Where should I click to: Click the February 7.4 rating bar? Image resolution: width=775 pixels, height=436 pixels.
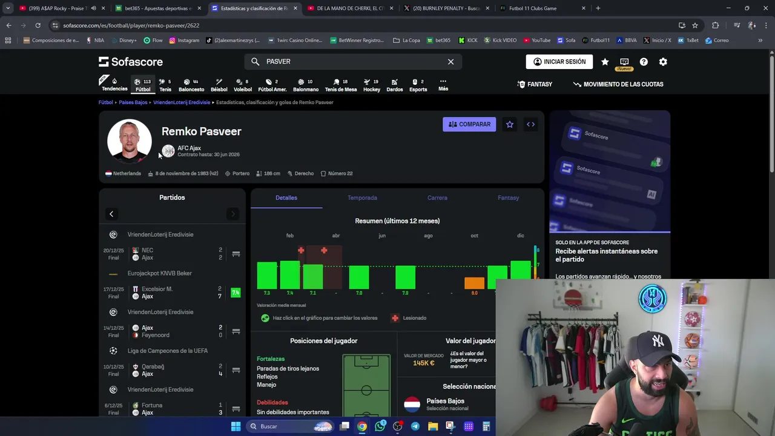tap(290, 275)
